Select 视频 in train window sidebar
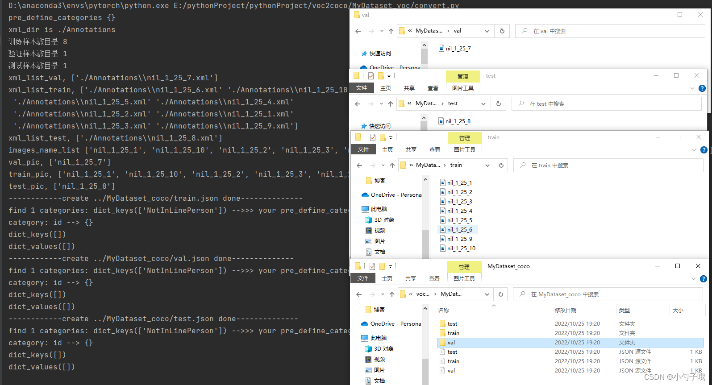 (375, 231)
